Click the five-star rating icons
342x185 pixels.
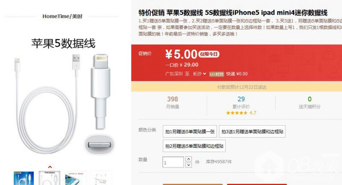point(237,113)
